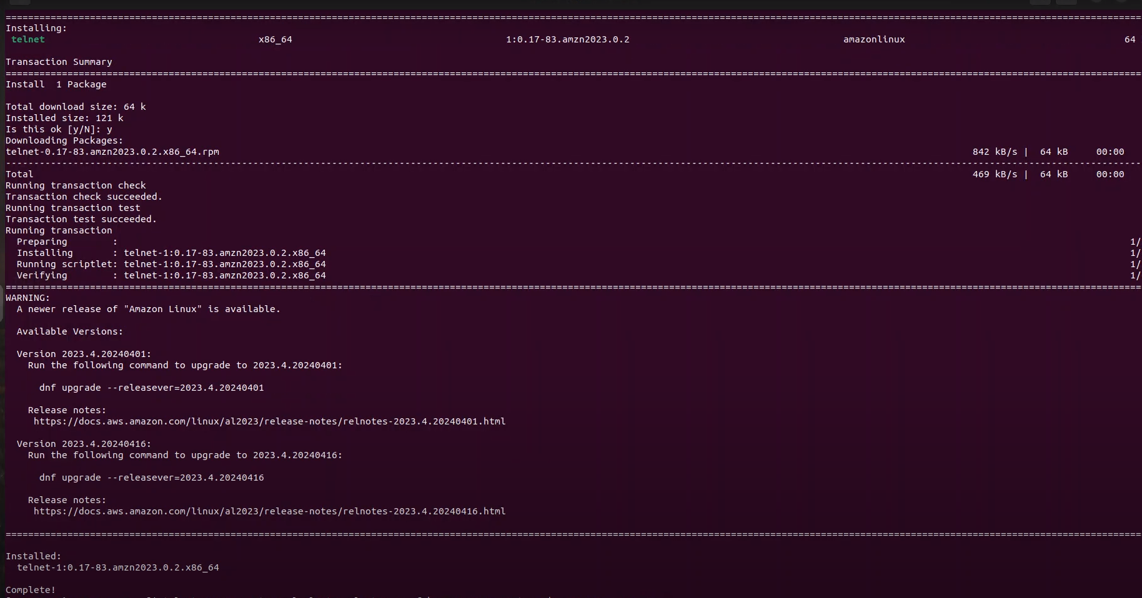Click the 'Available Versions:' line
The image size is (1142, 598).
(70, 331)
